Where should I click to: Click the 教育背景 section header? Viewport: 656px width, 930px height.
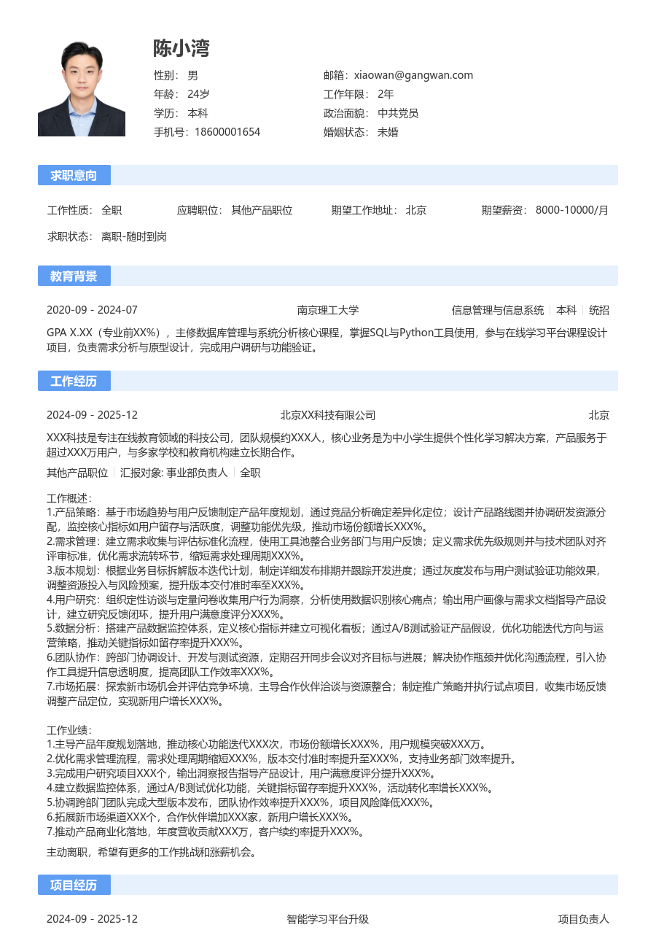click(74, 276)
